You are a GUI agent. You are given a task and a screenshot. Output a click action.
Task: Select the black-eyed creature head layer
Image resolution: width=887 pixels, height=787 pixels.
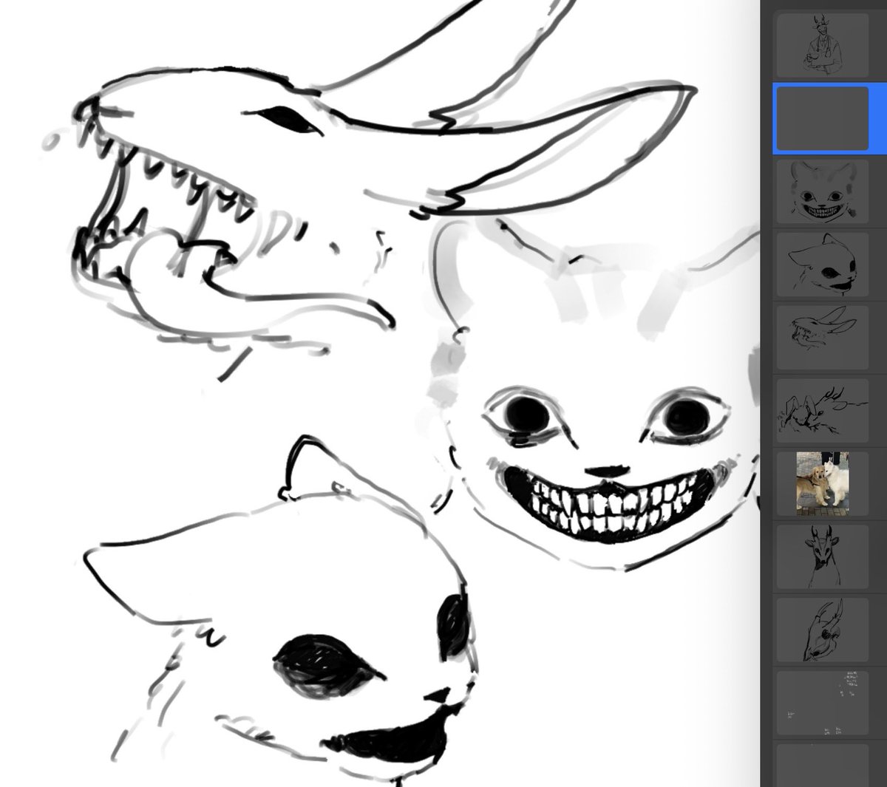click(821, 264)
